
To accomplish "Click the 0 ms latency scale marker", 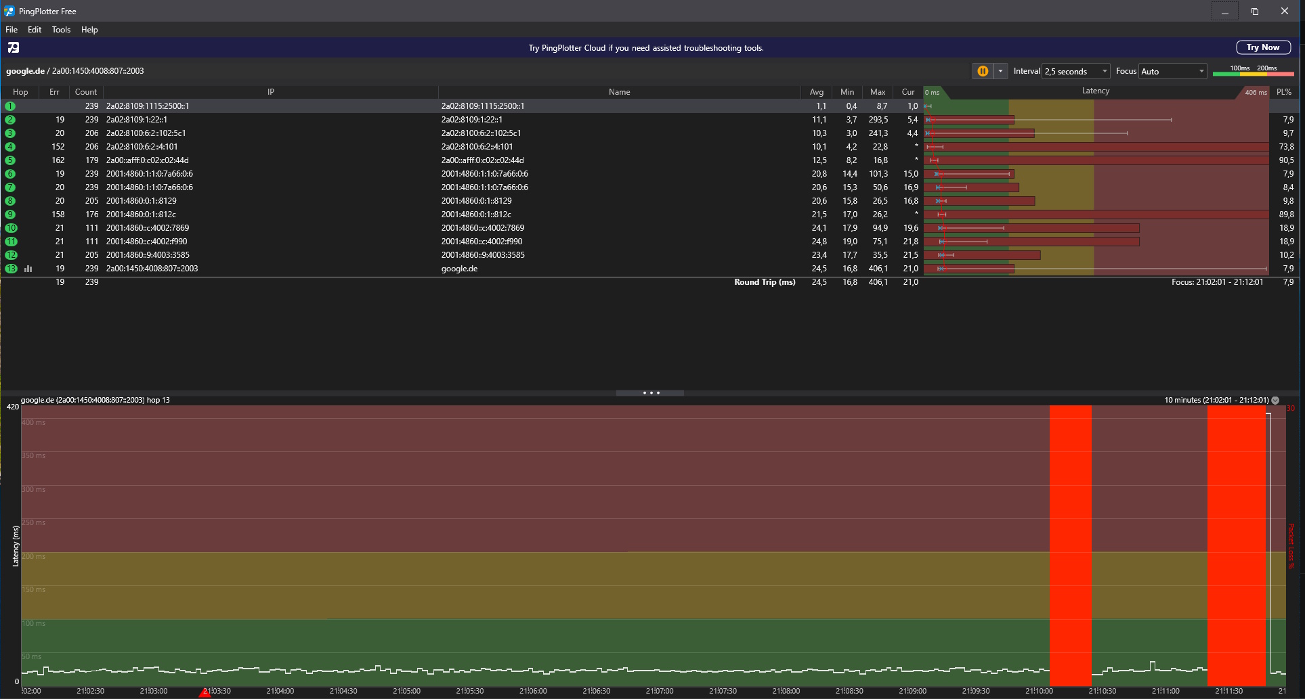I will (933, 93).
